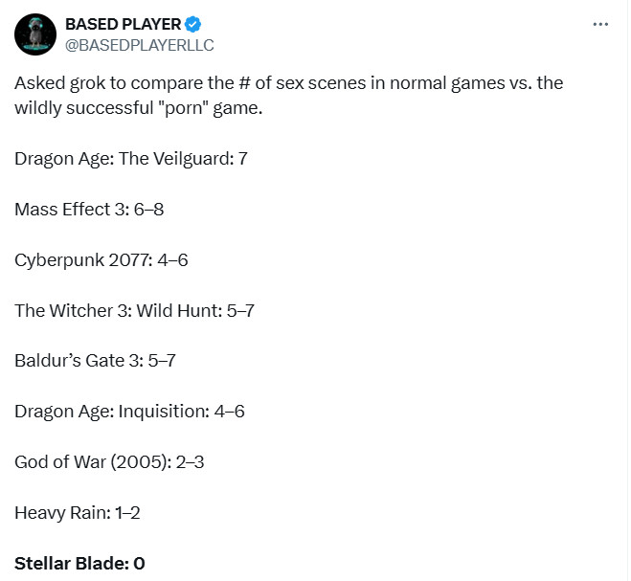This screenshot has width=631, height=581.
Task: Click the word "Asked" starting the tweet
Action: point(37,83)
